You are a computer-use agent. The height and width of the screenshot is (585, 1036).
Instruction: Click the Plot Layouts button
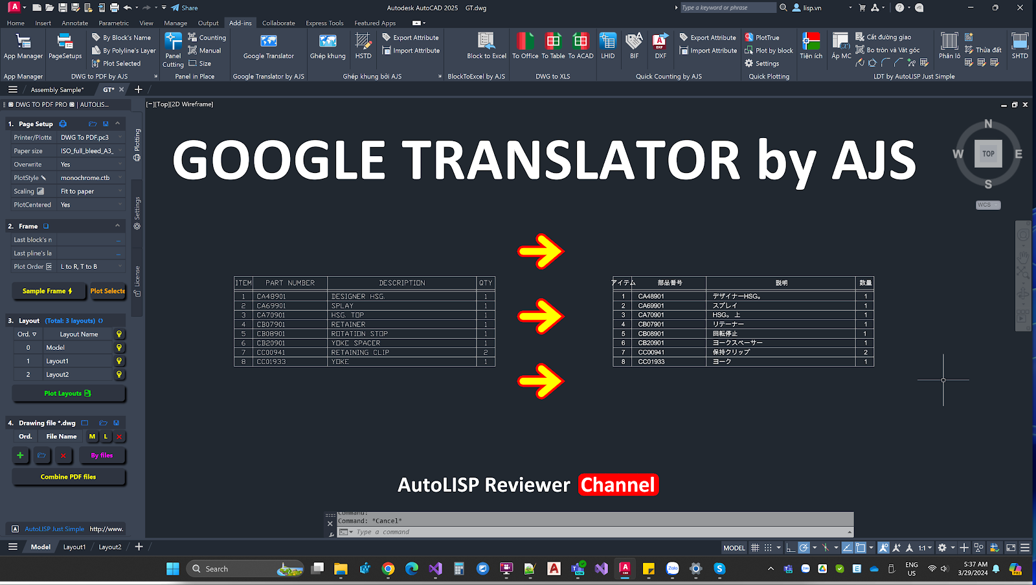tap(68, 394)
